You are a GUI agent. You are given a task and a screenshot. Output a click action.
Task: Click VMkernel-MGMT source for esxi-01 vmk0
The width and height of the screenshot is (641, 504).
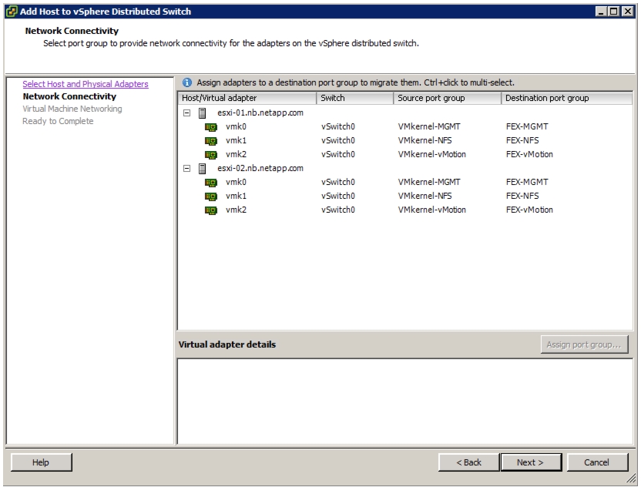point(429,126)
